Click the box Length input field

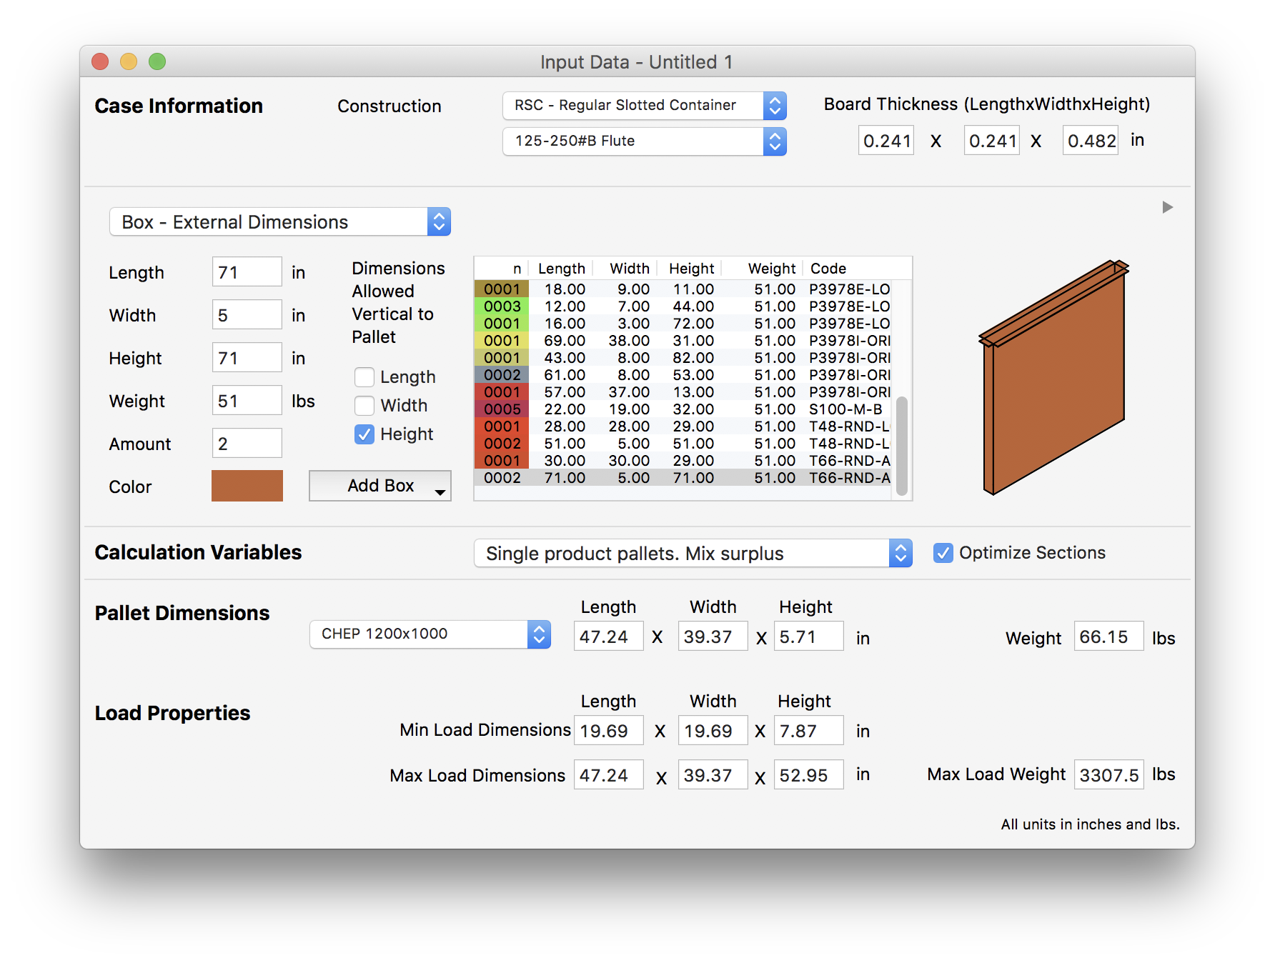pyautogui.click(x=247, y=272)
